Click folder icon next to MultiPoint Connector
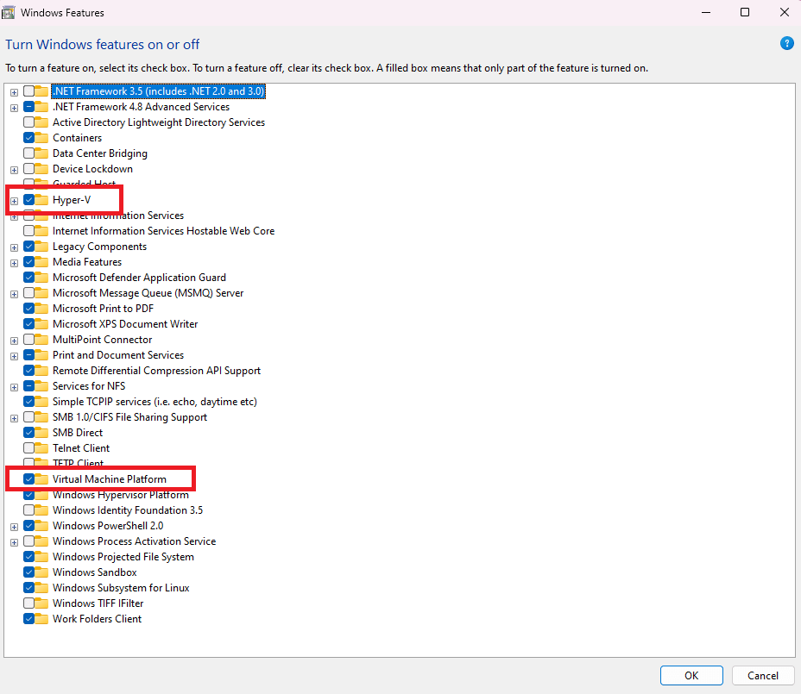The image size is (801, 694). [42, 340]
